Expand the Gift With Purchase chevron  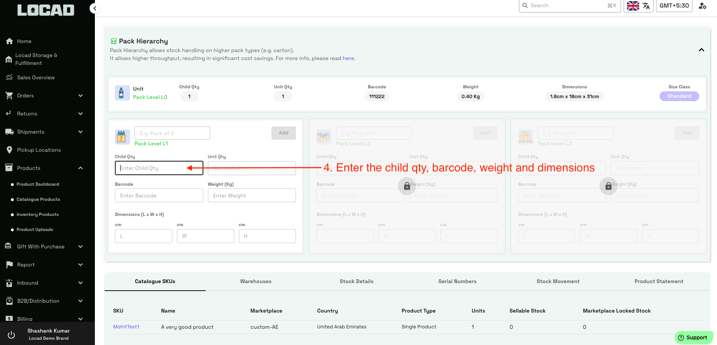coord(81,246)
